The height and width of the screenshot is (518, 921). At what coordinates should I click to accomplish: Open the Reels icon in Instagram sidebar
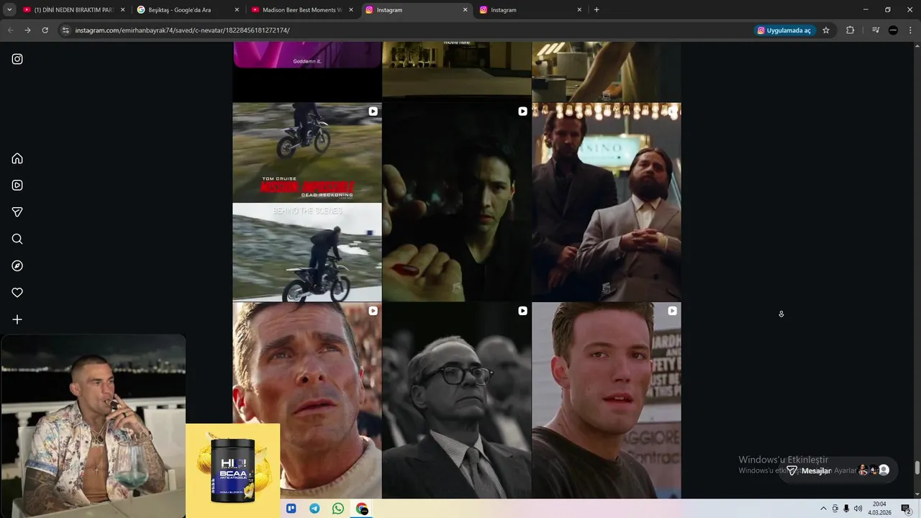click(x=17, y=185)
